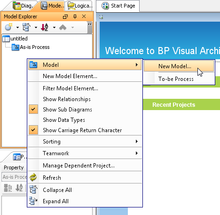The width and height of the screenshot is (220, 215).
Task: Click New Model Element... menu entry
Action: (x=85, y=76)
